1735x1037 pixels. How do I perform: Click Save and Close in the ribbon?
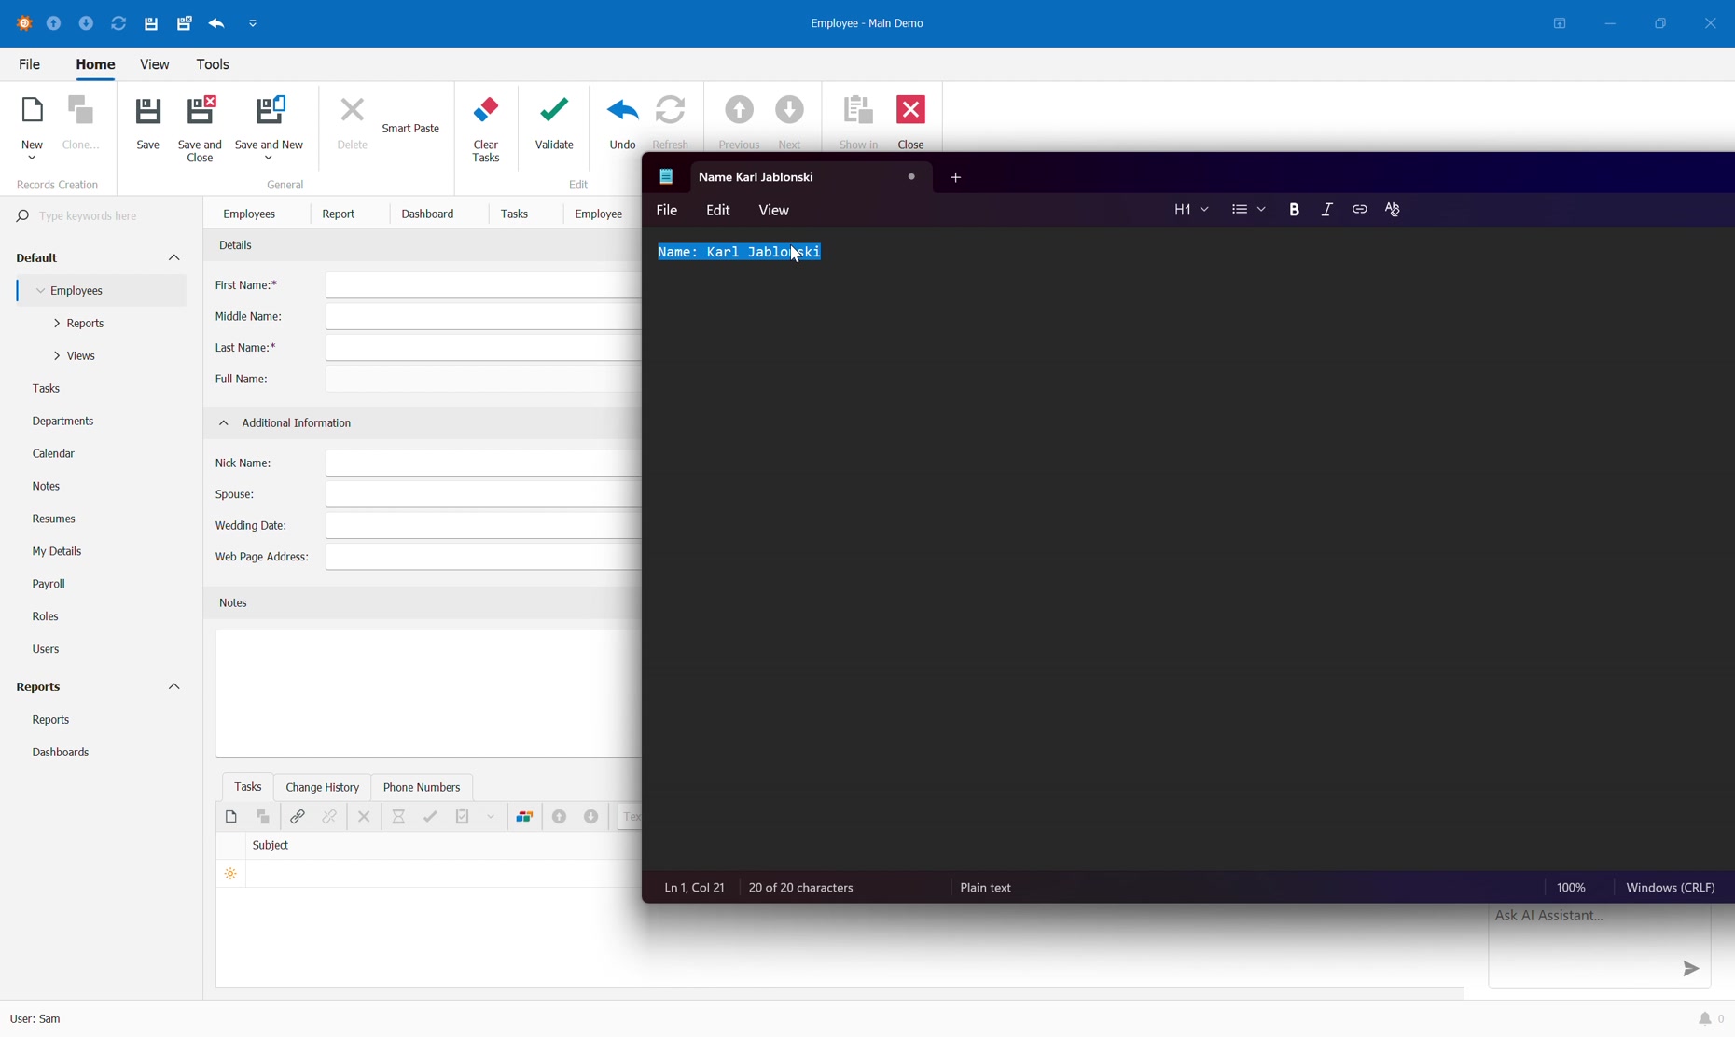[200, 129]
